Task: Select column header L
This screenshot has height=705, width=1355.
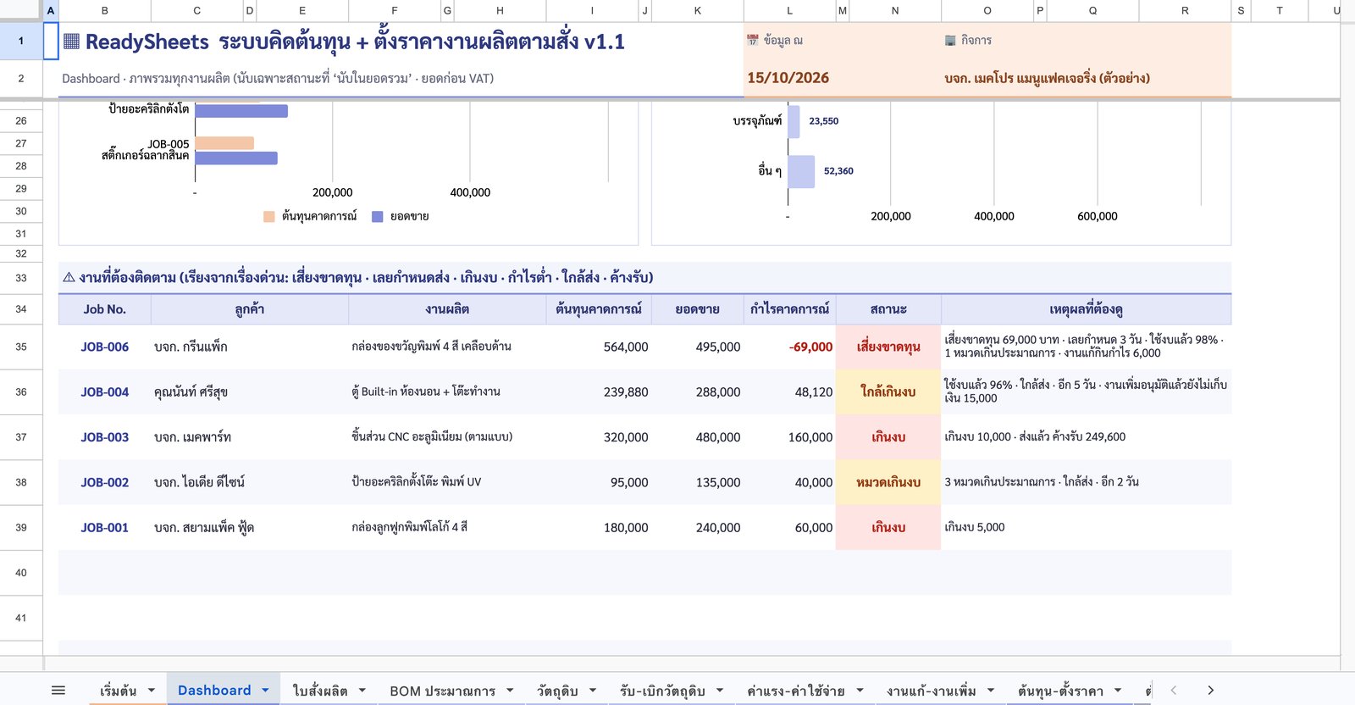Action: pos(789,10)
